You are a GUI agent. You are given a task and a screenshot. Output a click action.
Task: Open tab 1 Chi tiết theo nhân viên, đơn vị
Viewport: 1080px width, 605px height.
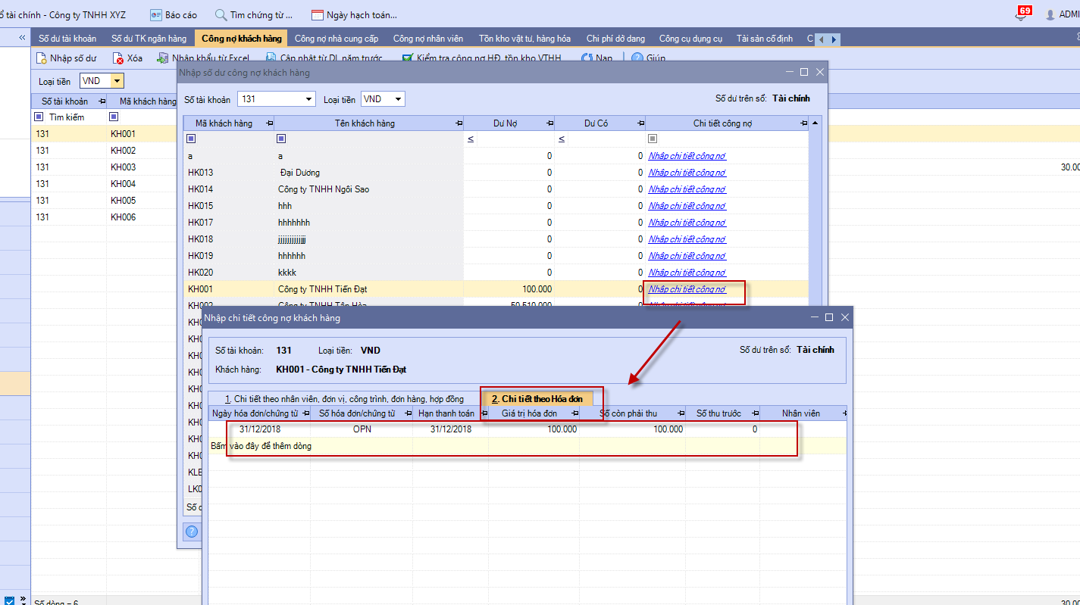[x=344, y=399]
